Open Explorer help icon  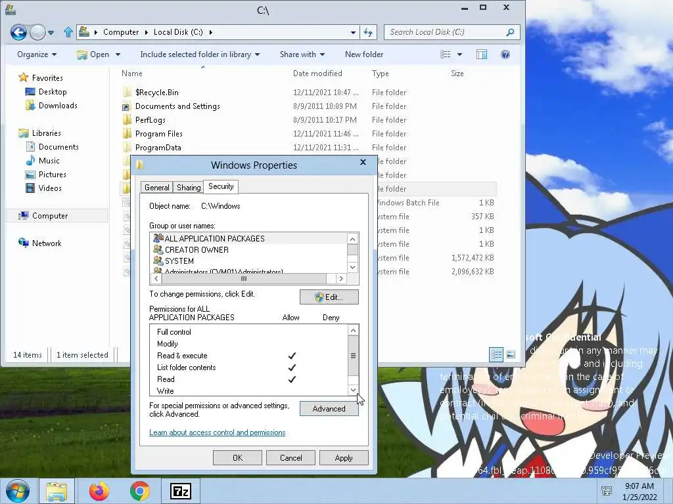505,54
